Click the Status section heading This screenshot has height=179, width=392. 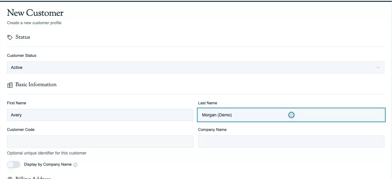(23, 37)
